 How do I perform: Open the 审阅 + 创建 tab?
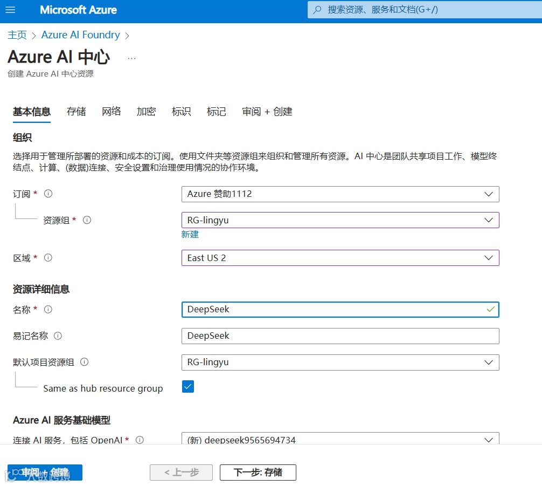click(x=267, y=112)
